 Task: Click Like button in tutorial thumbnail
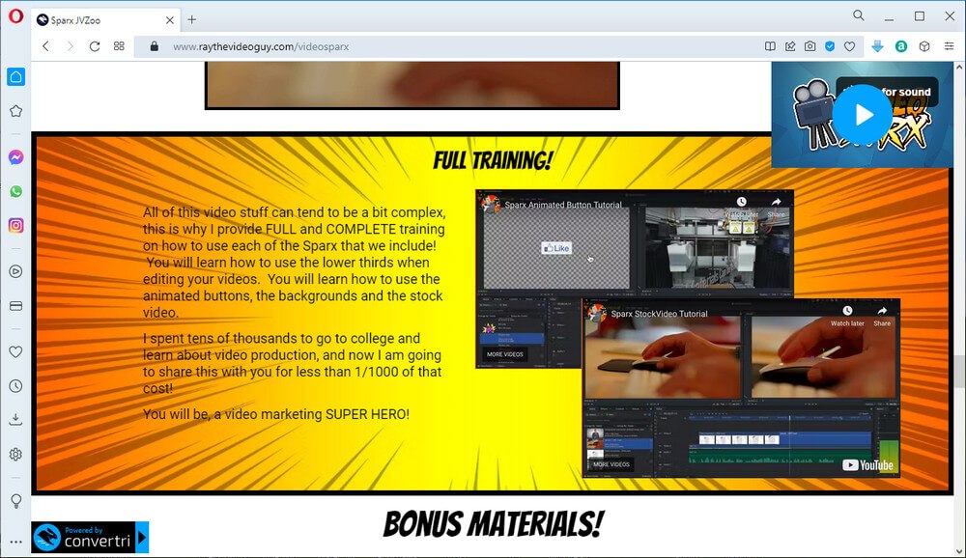[556, 247]
